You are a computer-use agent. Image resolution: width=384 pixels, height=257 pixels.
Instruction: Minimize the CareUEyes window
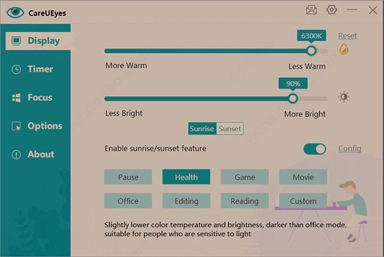coord(352,10)
